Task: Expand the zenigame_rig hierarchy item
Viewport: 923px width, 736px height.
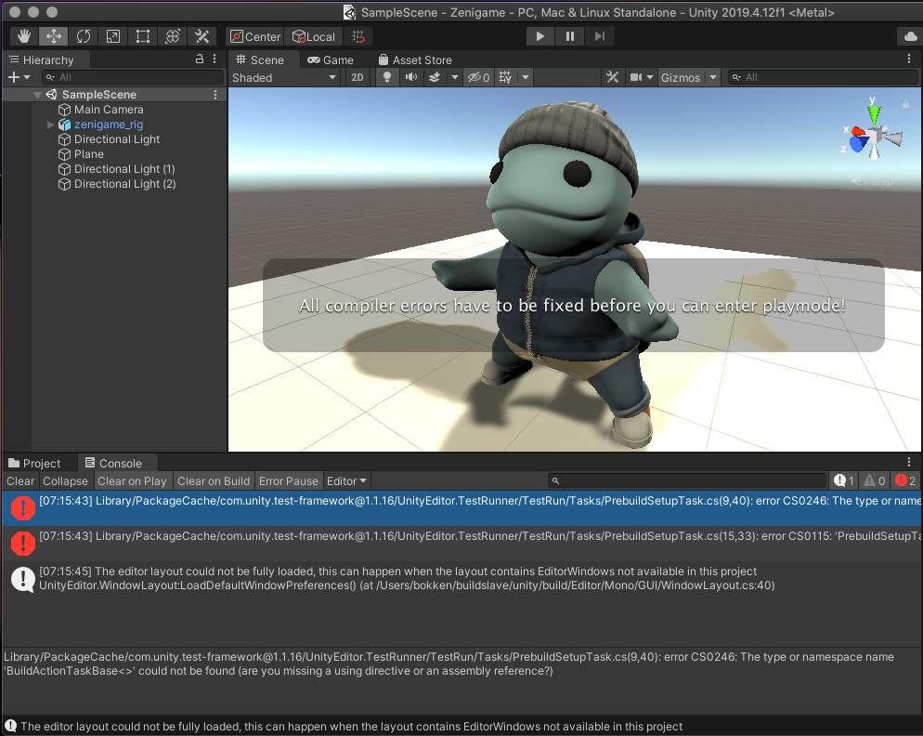Action: [51, 125]
